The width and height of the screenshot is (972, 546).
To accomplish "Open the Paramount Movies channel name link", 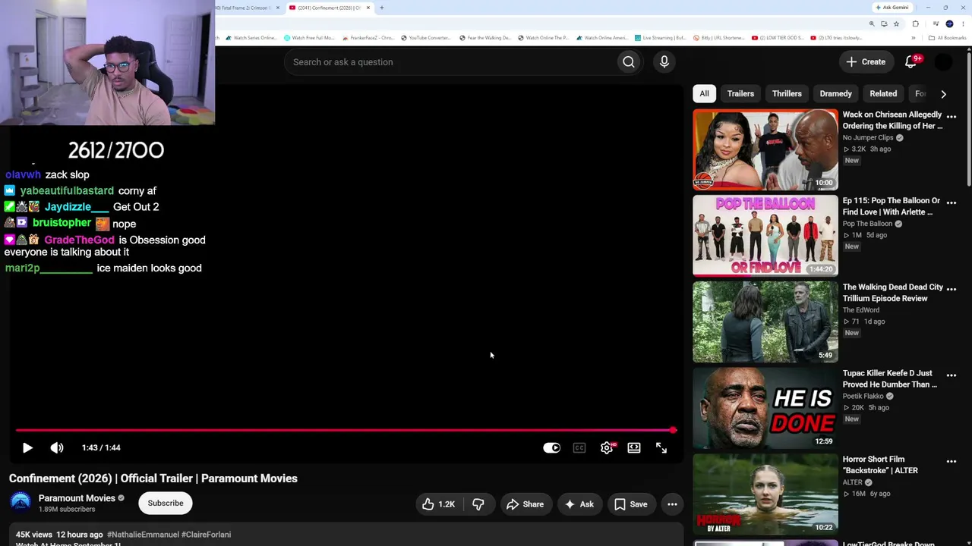I will 77,498.
